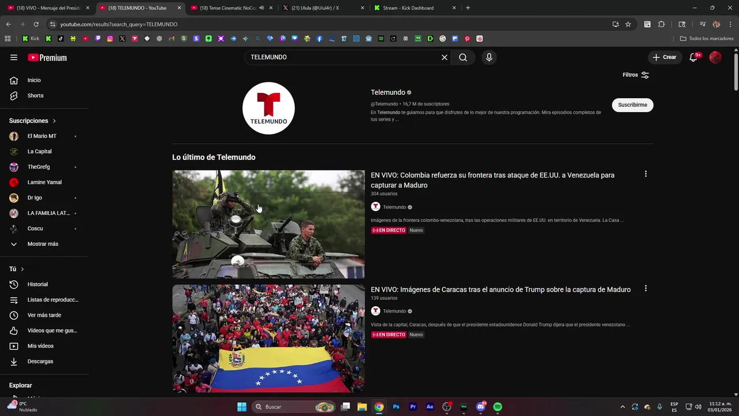Open Discord from taskbar
This screenshot has width=739, height=416.
coord(481,407)
